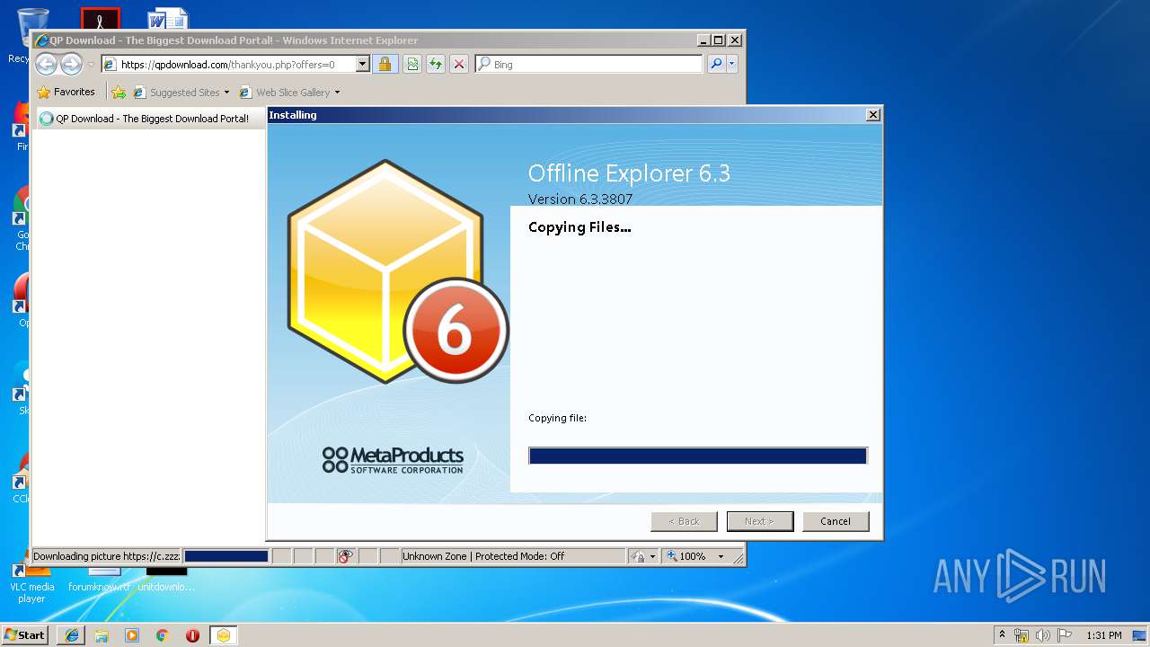This screenshot has height=647, width=1150.
Task: Click the IE status bar download progress
Action: [x=226, y=556]
